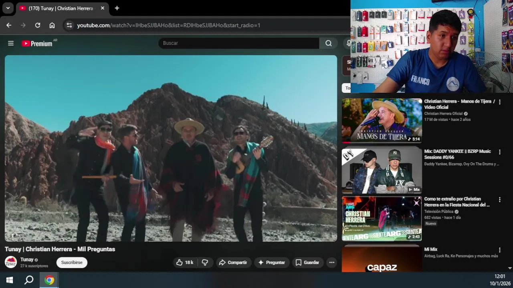Open options menu for Como te extraño video
This screenshot has width=513, height=288.
coord(499,200)
